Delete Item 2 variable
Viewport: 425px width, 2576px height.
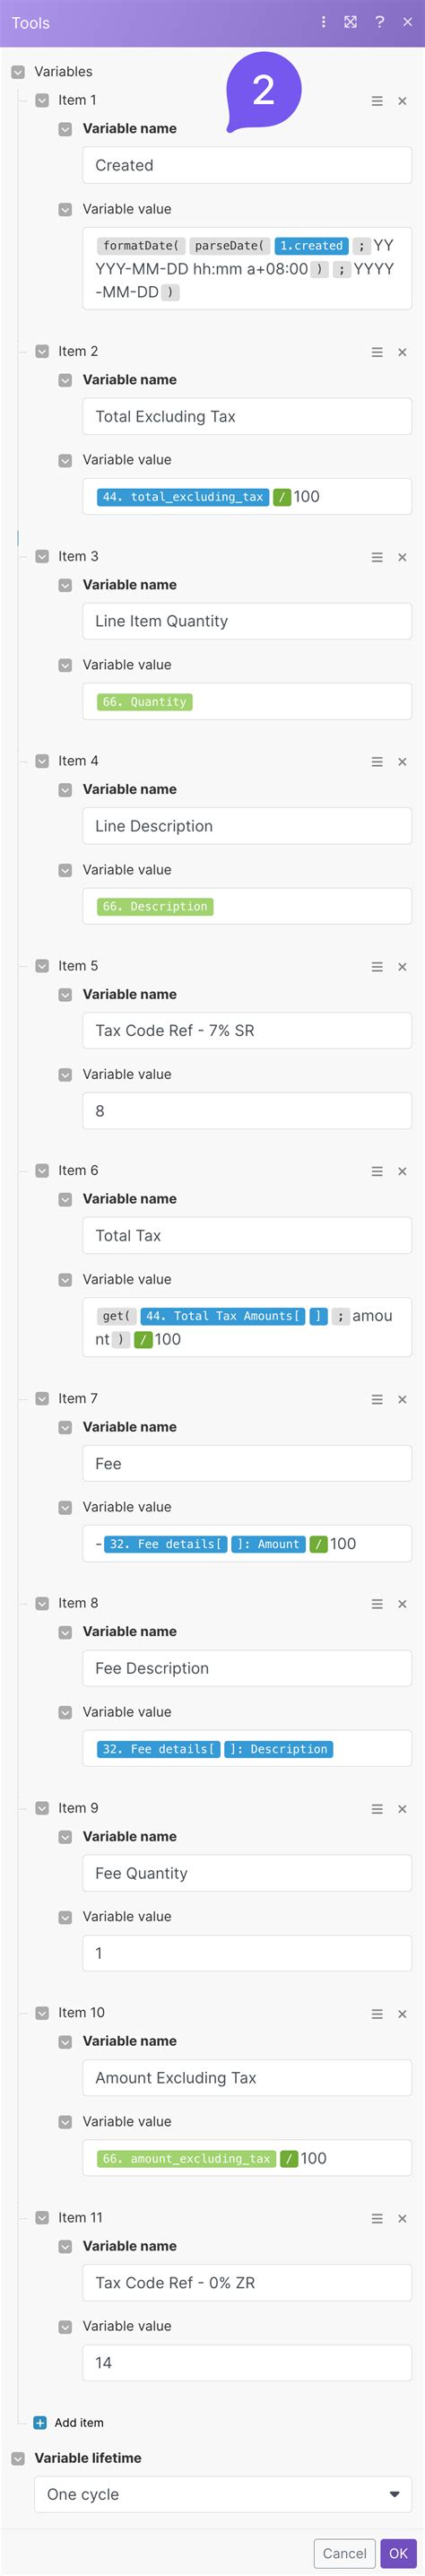tap(402, 352)
